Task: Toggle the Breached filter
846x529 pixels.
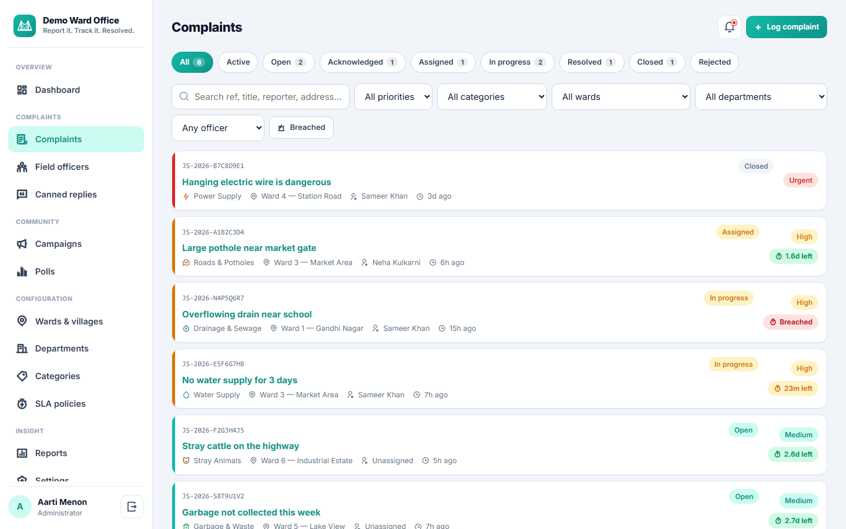Action: [301, 128]
